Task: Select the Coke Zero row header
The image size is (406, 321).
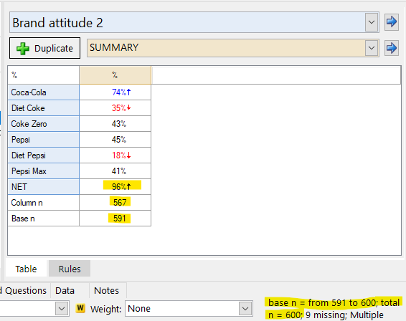Action: [44, 124]
